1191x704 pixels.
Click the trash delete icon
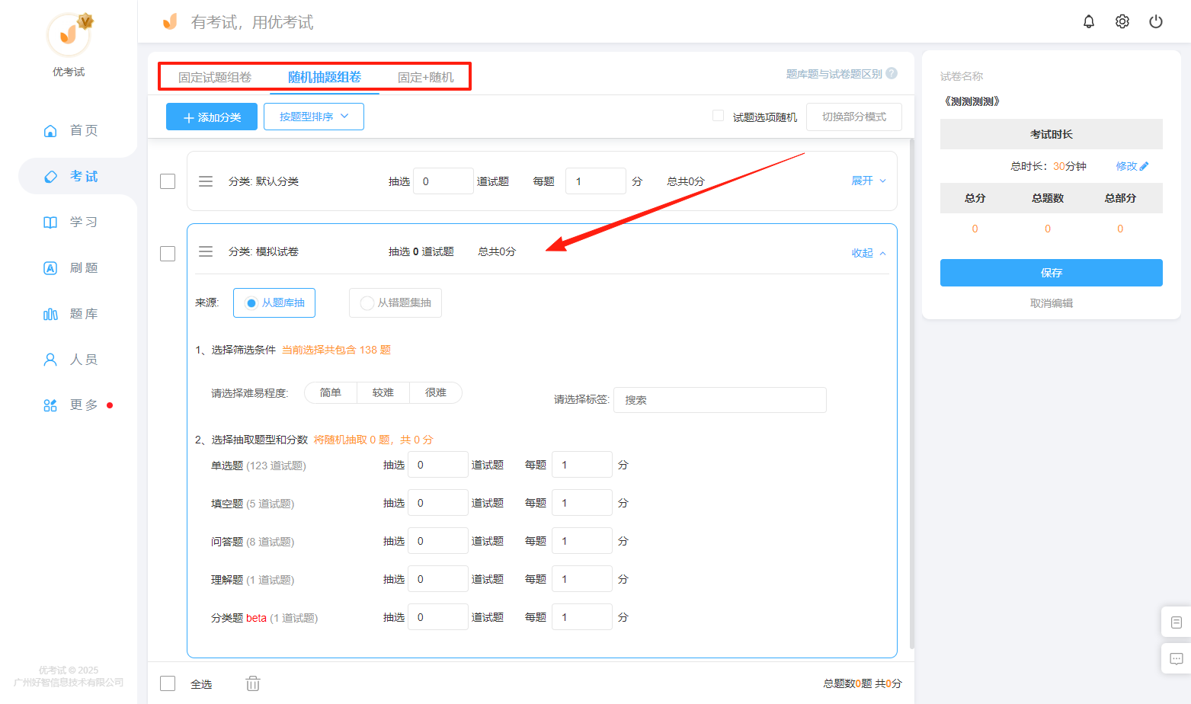(253, 683)
